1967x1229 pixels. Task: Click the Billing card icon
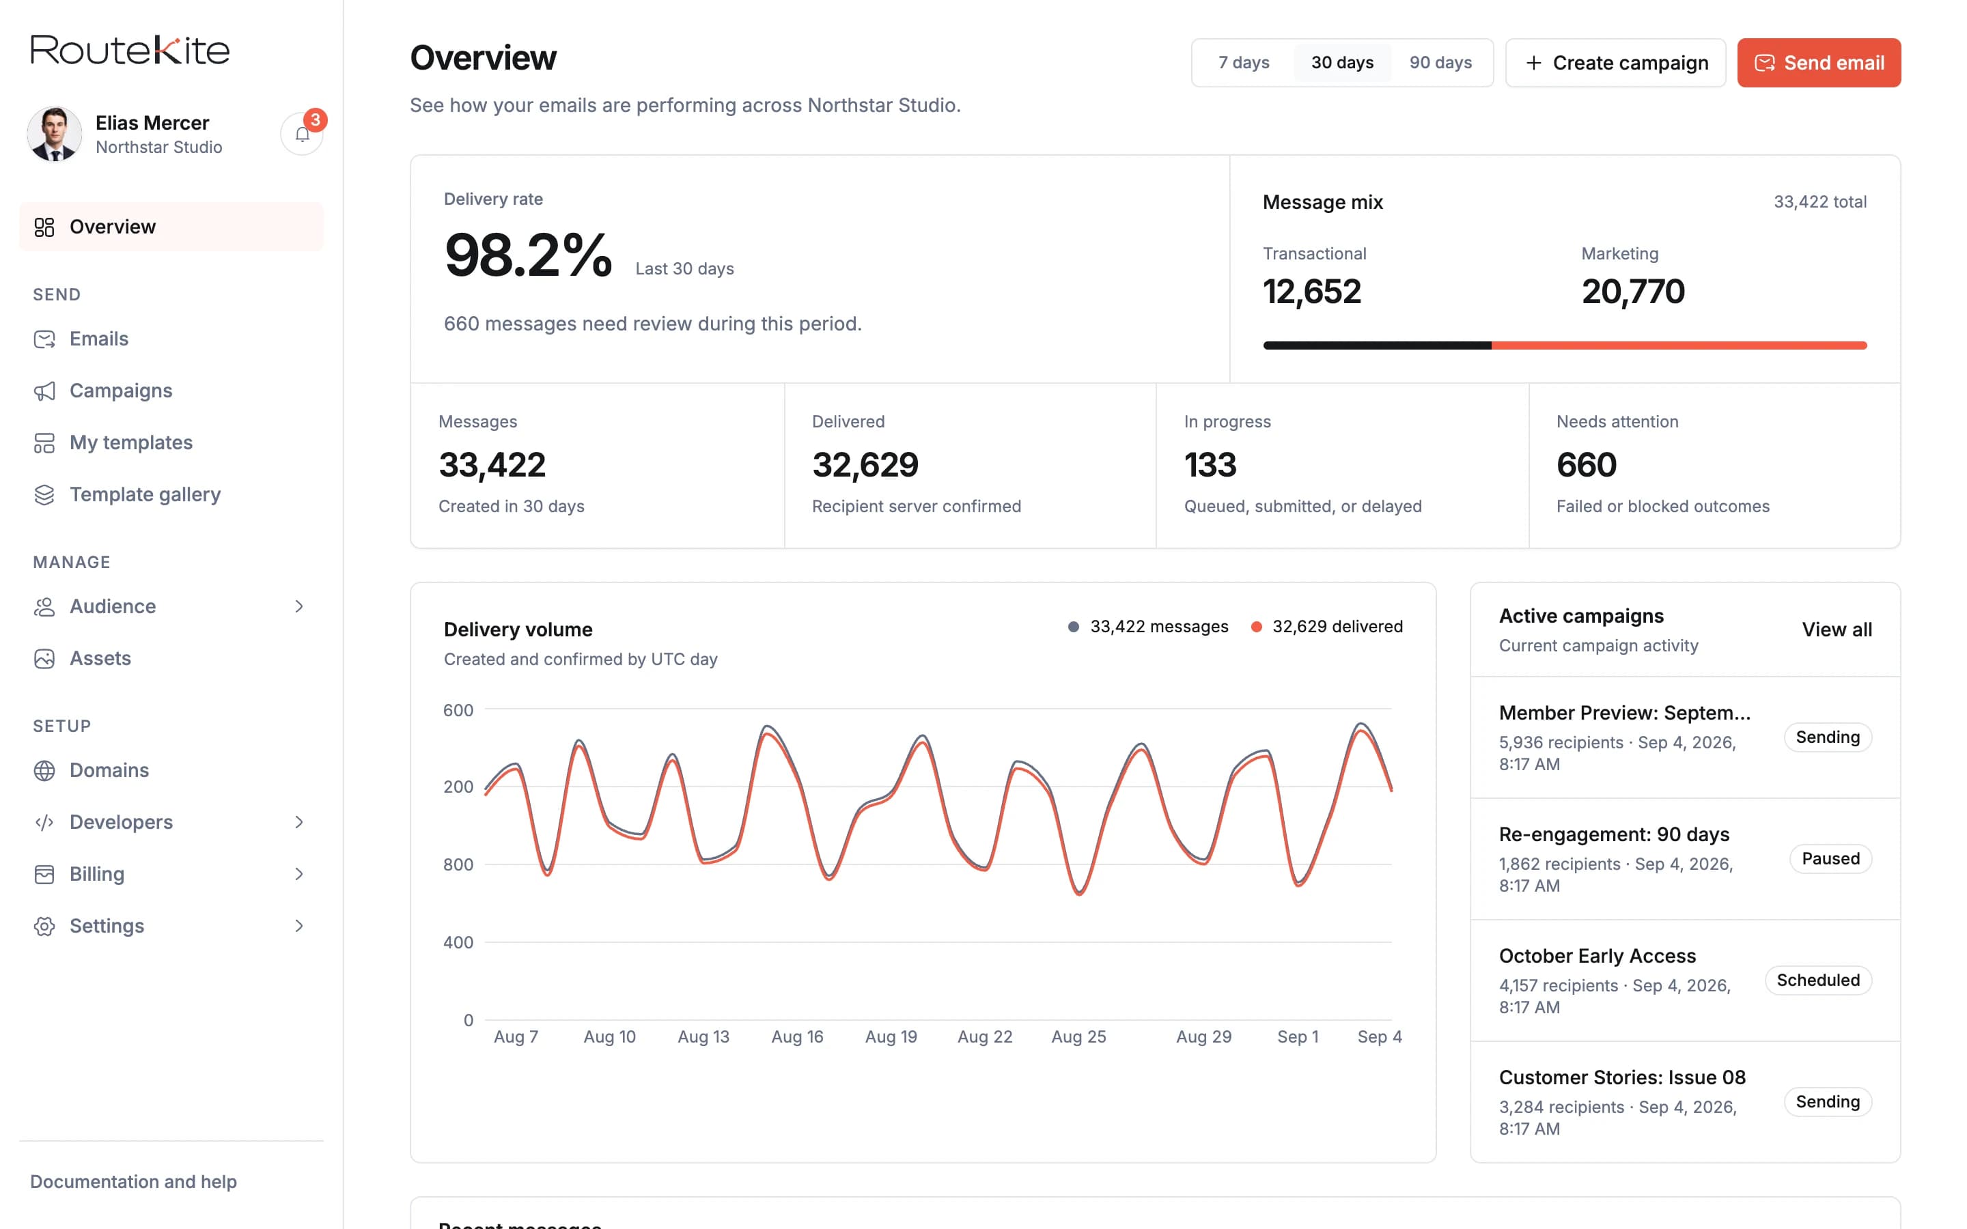tap(44, 874)
